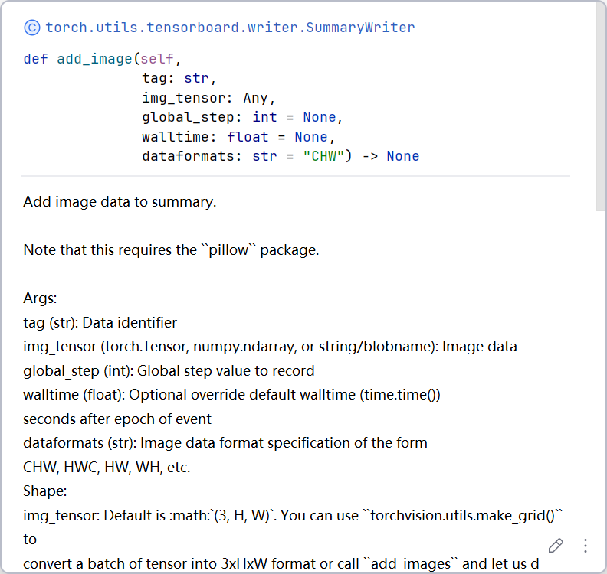Open the torch.utils.tensorboard.writer.SummaryWriter link
Viewport: 607px width, 574px height.
click(230, 28)
